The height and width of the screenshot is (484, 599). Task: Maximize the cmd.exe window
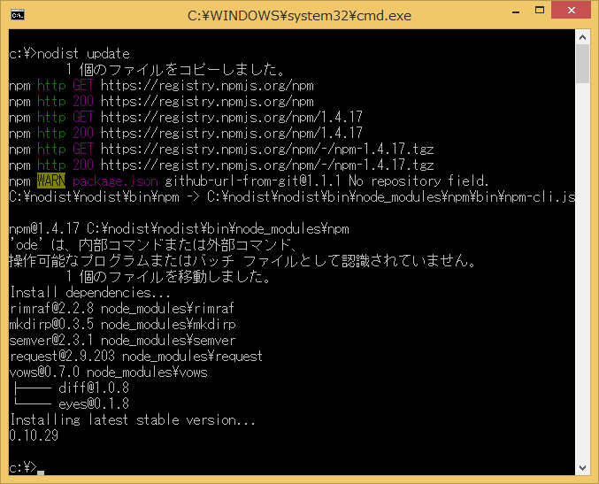point(540,11)
